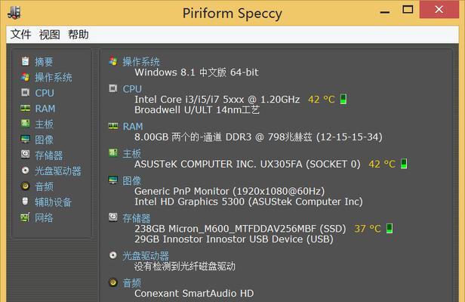The height and width of the screenshot is (302, 465).
Task: Select 操作系统 in the sidebar
Action: [x=54, y=78]
